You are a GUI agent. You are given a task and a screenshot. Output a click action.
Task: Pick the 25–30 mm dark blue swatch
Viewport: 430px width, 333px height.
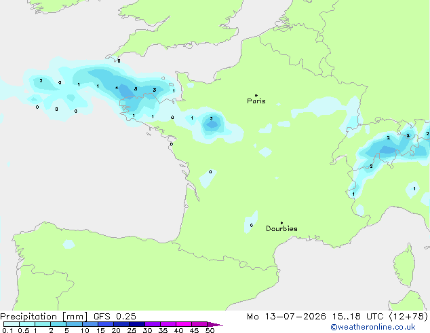pyautogui.click(x=136, y=324)
